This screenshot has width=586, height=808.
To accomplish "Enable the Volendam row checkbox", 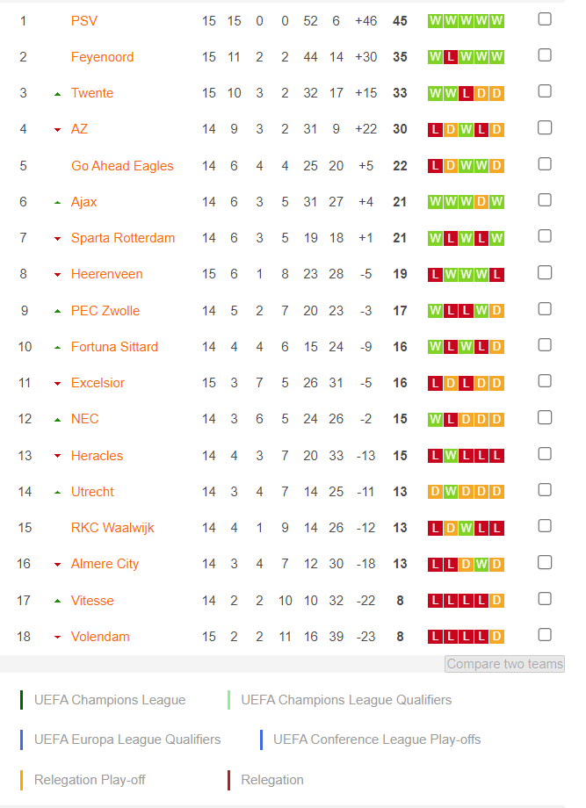I will coord(545,634).
